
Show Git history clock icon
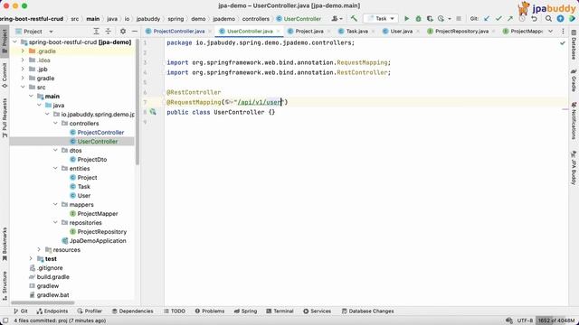point(522,18)
